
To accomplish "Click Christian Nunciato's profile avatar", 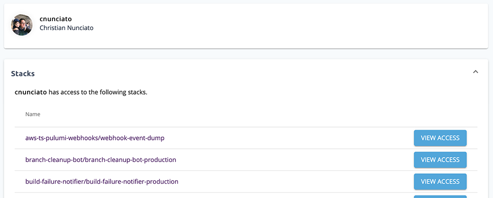I will tap(22, 25).
